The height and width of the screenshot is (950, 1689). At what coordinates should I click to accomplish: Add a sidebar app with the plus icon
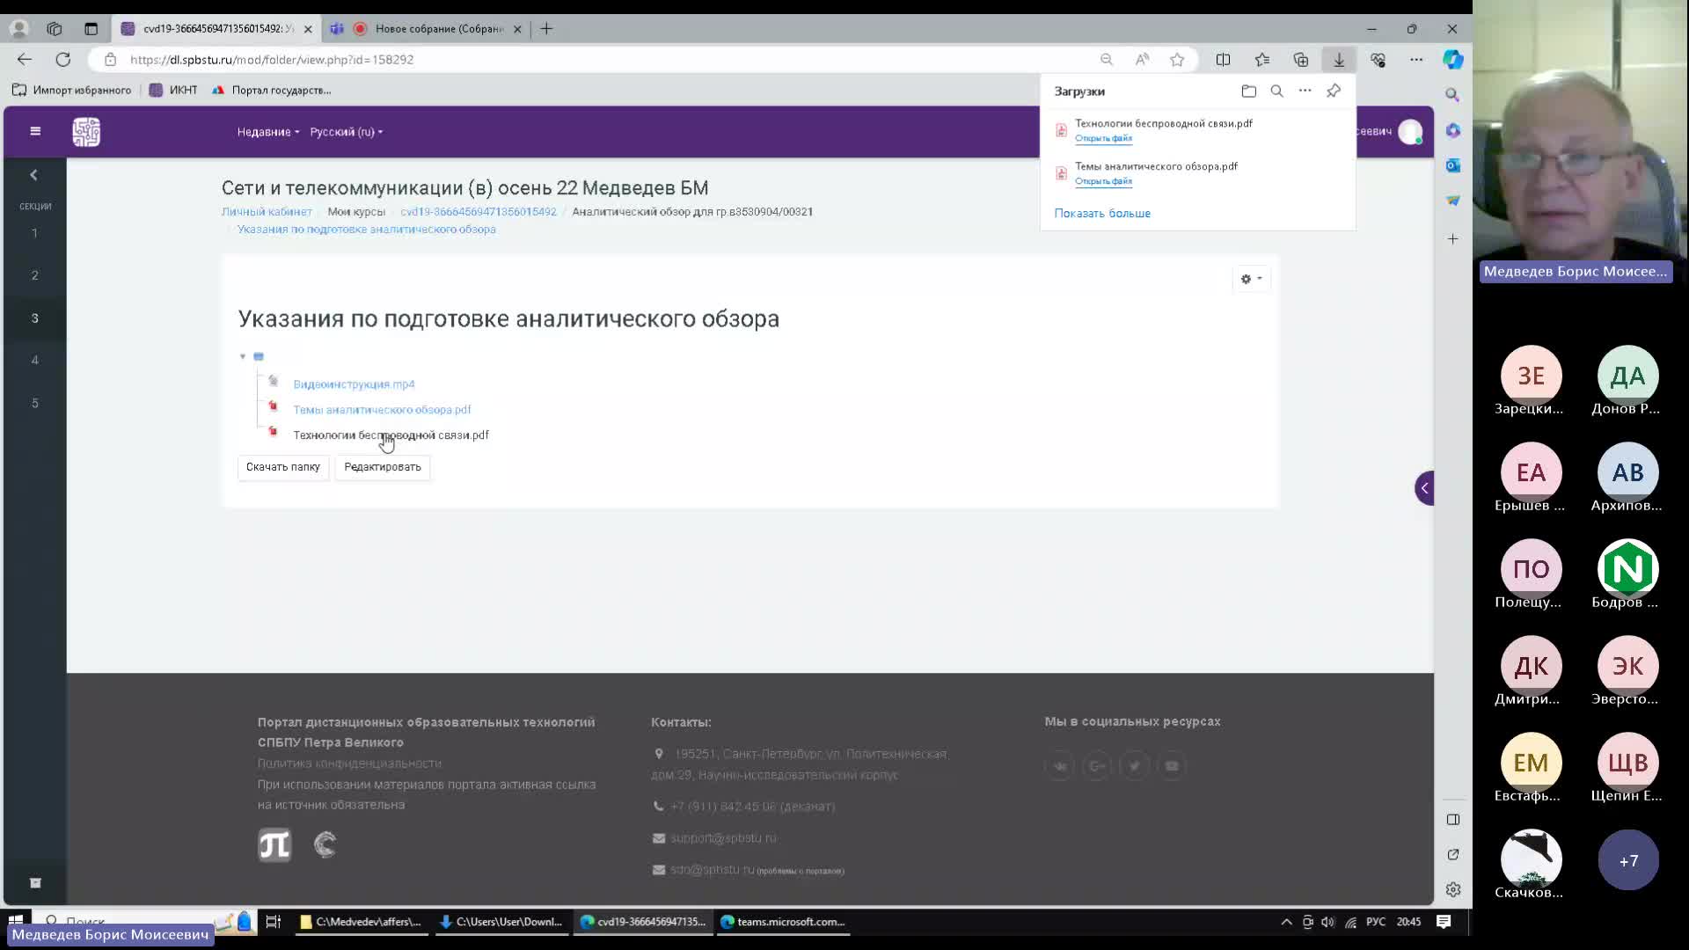(1453, 238)
